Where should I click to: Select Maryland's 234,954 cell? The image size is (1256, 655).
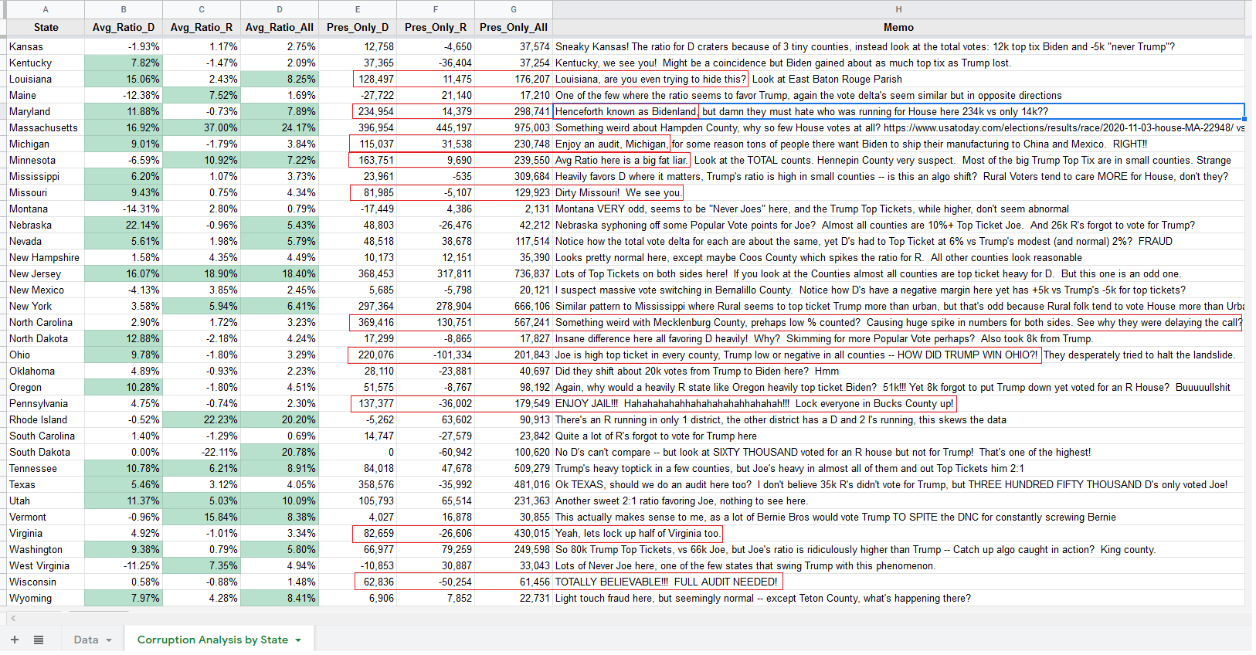coord(358,111)
